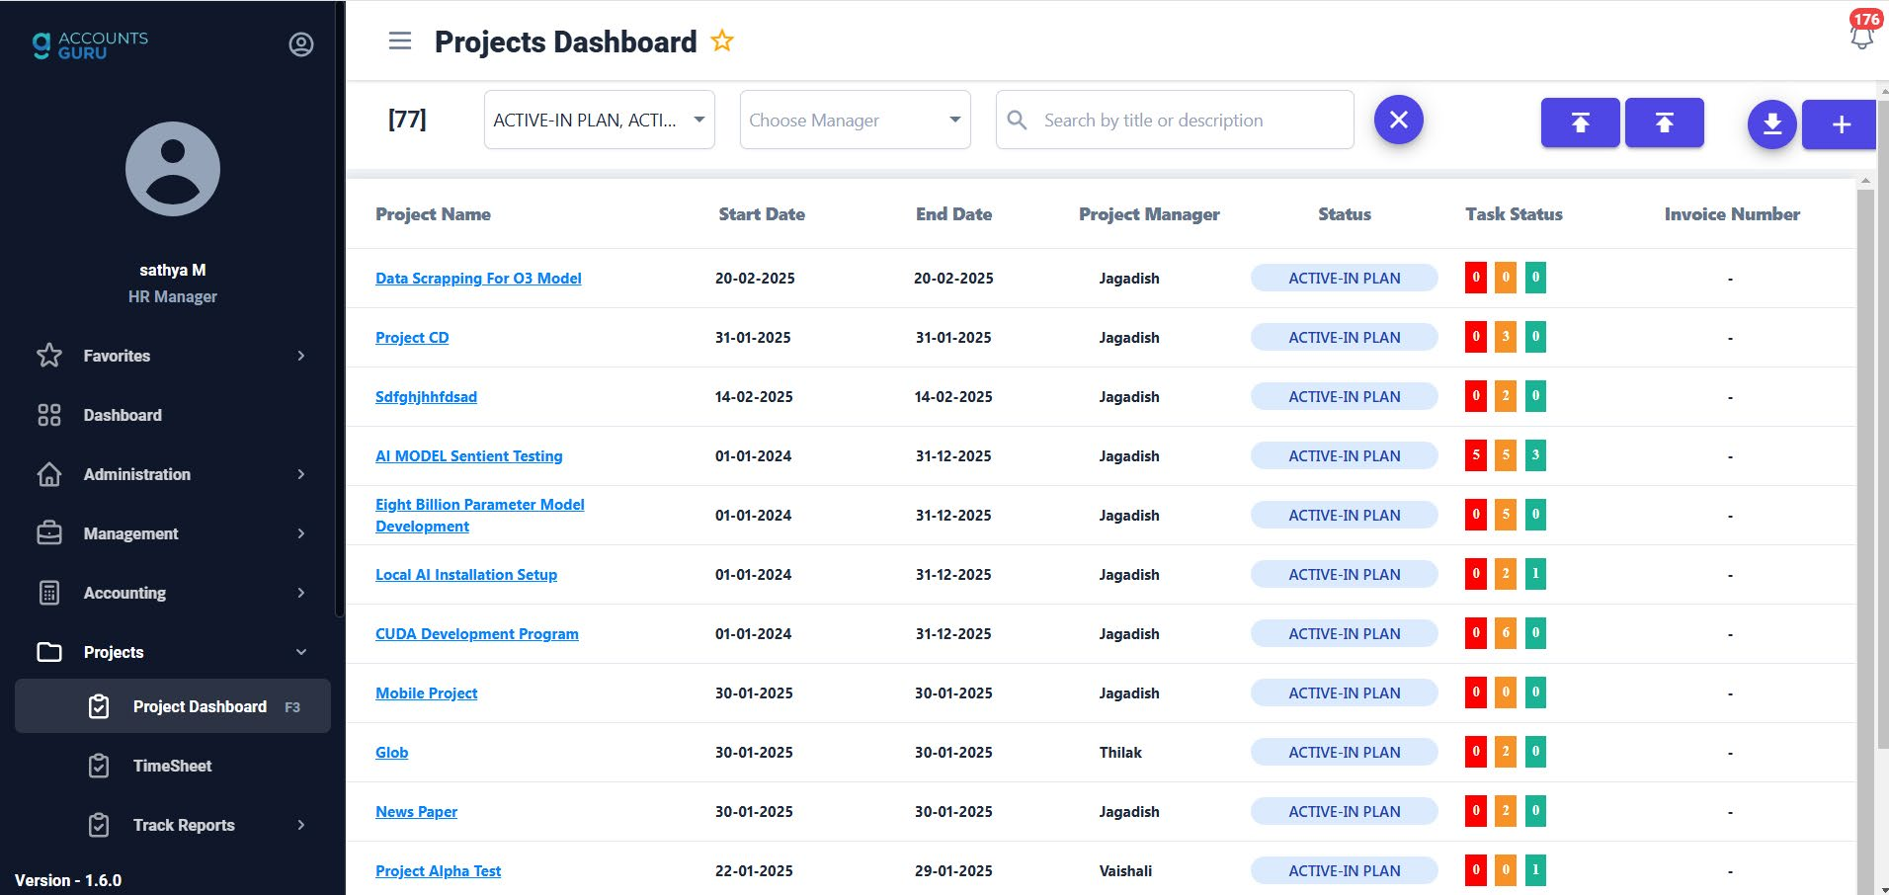Click the Accounting calculator icon
Viewport: 1889px width, 895px height.
pos(49,593)
